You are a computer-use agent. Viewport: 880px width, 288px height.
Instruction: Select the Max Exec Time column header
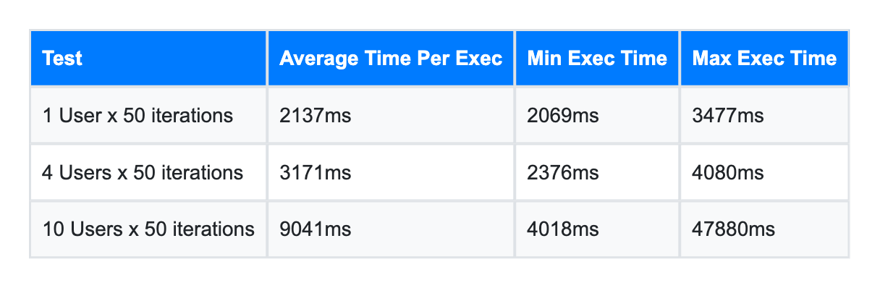[764, 59]
